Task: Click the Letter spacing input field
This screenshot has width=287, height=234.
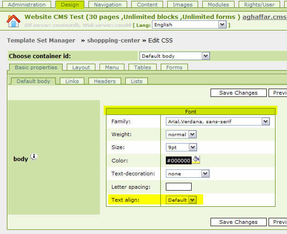Action: [x=178, y=186]
